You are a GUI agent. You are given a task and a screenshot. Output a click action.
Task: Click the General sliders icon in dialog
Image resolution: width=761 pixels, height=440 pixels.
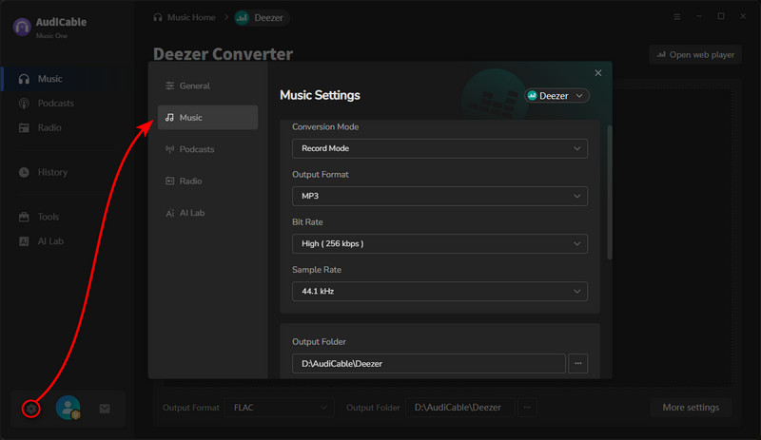click(170, 86)
